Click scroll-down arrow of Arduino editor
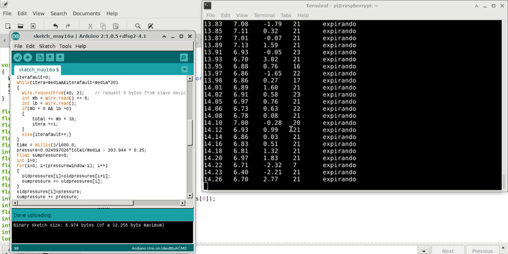 point(190,195)
